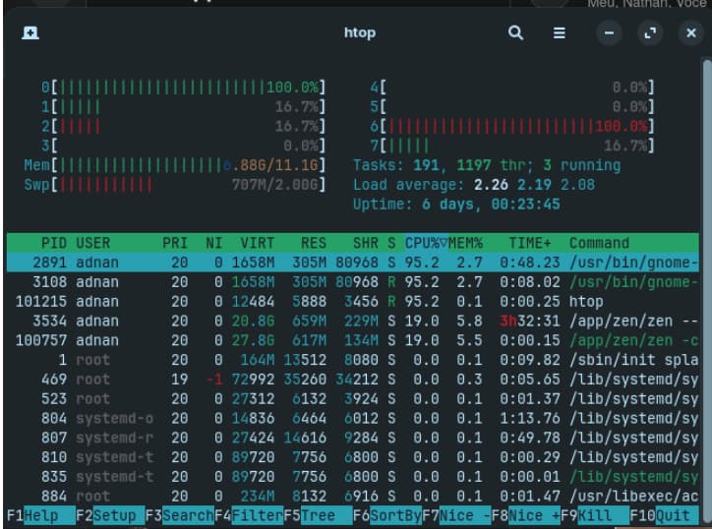
Task: Select process row with PID 100757
Action: pos(353,340)
